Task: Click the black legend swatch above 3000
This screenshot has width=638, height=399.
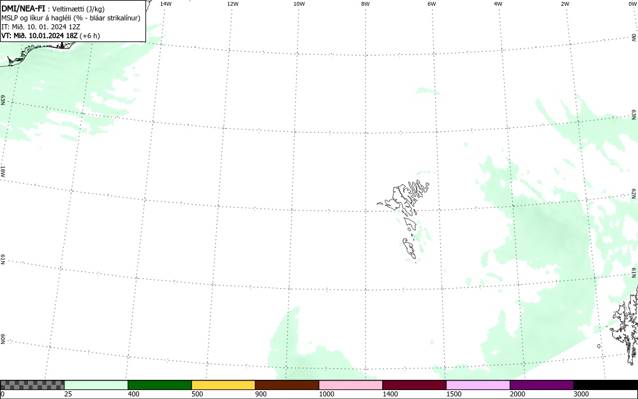Action: 605,385
